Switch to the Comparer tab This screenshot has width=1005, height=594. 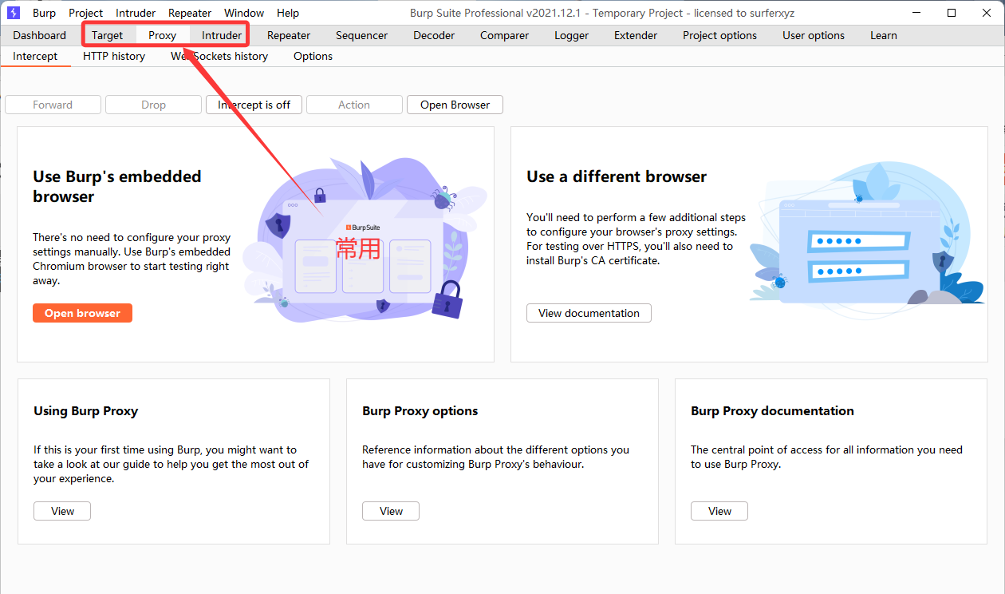pyautogui.click(x=504, y=35)
